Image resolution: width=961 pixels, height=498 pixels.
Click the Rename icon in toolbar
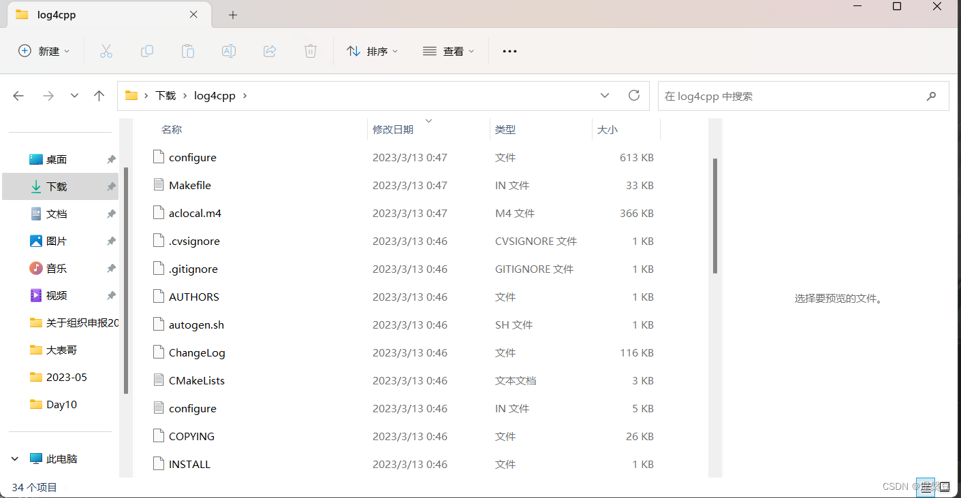pyautogui.click(x=229, y=51)
